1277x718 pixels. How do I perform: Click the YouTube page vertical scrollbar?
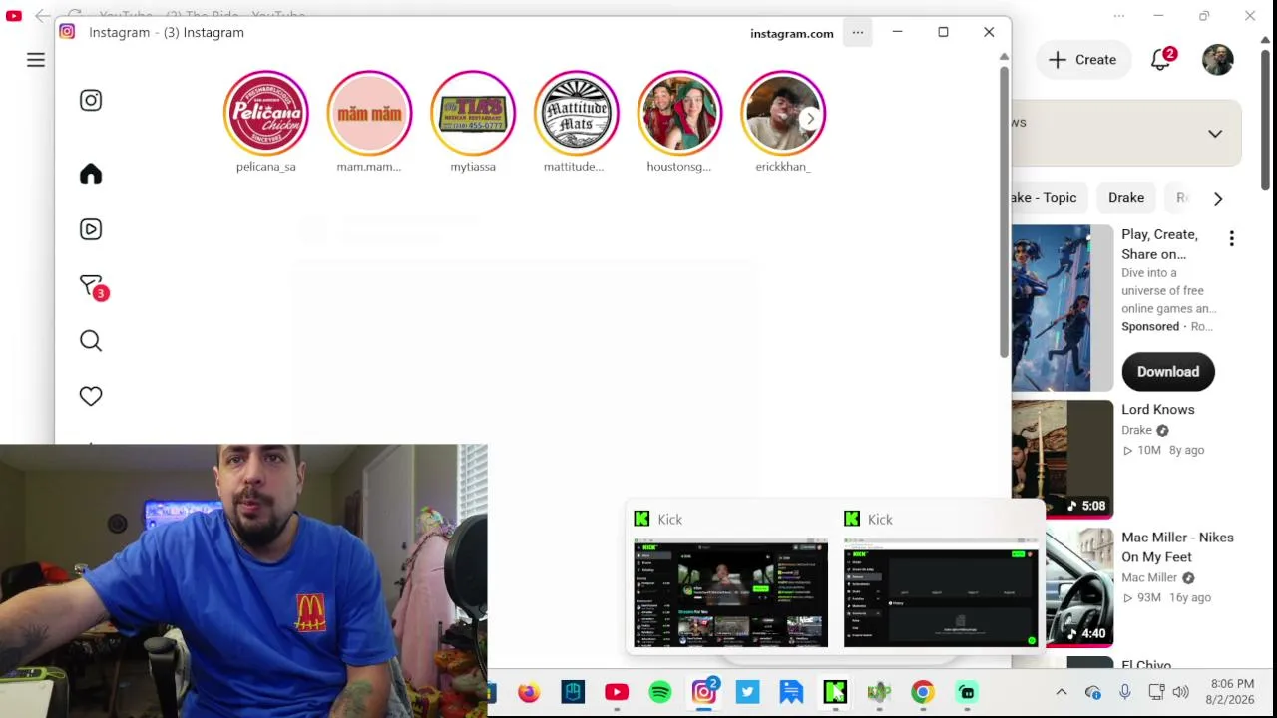[x=1265, y=120]
